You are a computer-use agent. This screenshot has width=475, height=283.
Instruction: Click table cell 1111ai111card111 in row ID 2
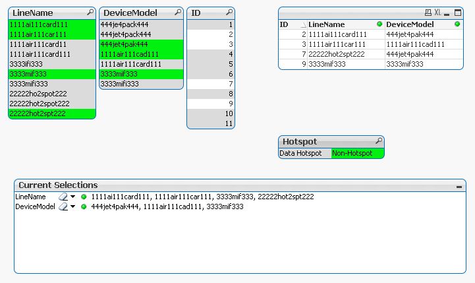(346, 34)
